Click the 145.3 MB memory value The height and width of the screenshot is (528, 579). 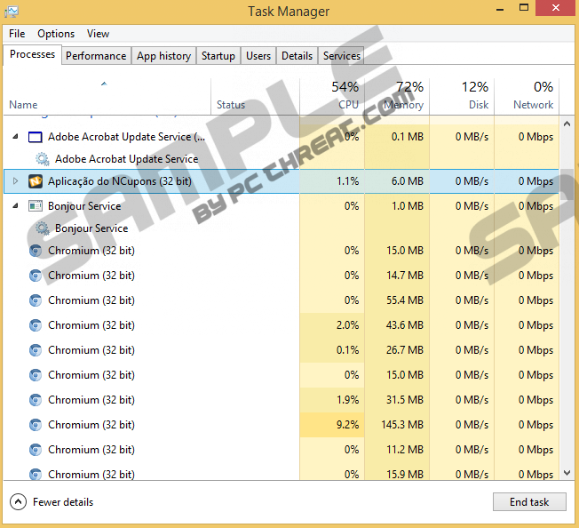pyautogui.click(x=402, y=425)
